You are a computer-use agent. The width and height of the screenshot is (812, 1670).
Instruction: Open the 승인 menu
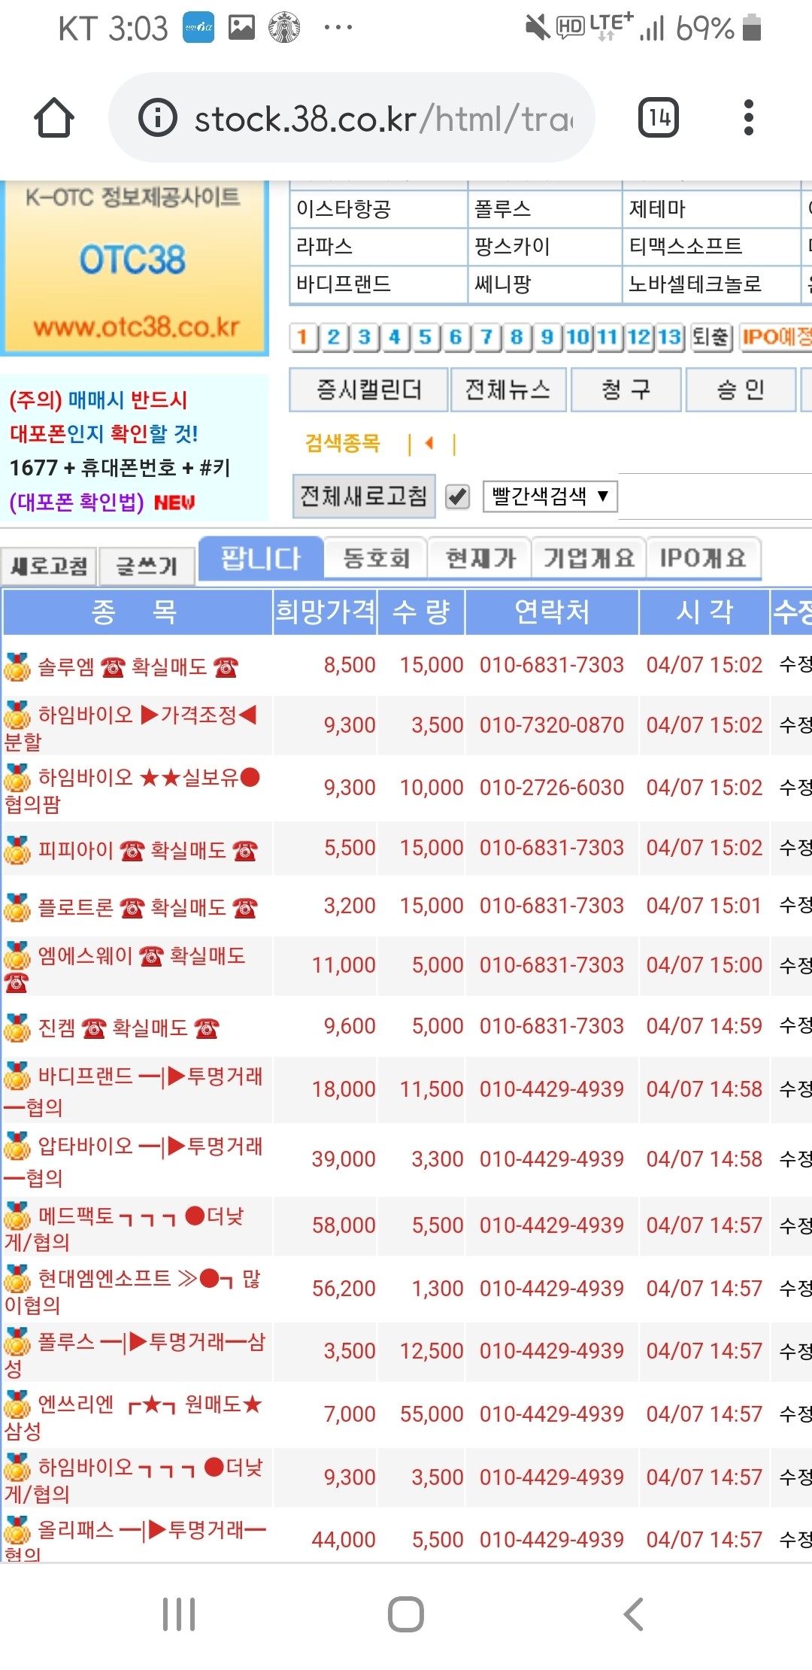(x=741, y=390)
